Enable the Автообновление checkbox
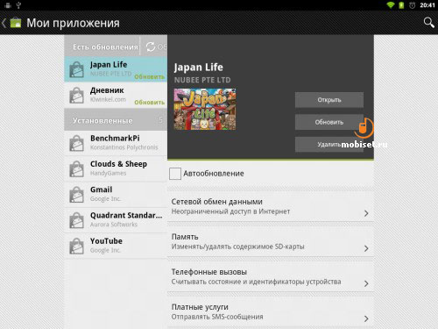 pos(175,174)
